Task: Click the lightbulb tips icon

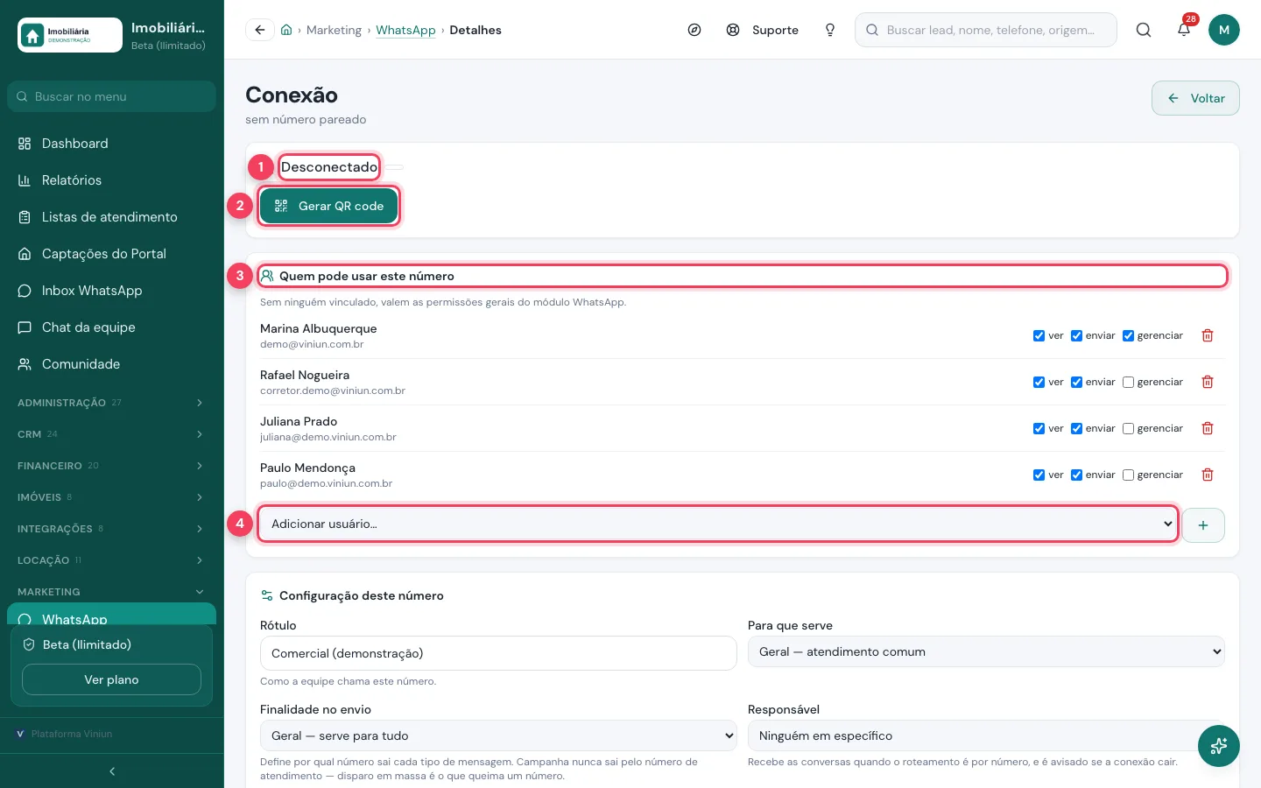Action: pos(830,30)
